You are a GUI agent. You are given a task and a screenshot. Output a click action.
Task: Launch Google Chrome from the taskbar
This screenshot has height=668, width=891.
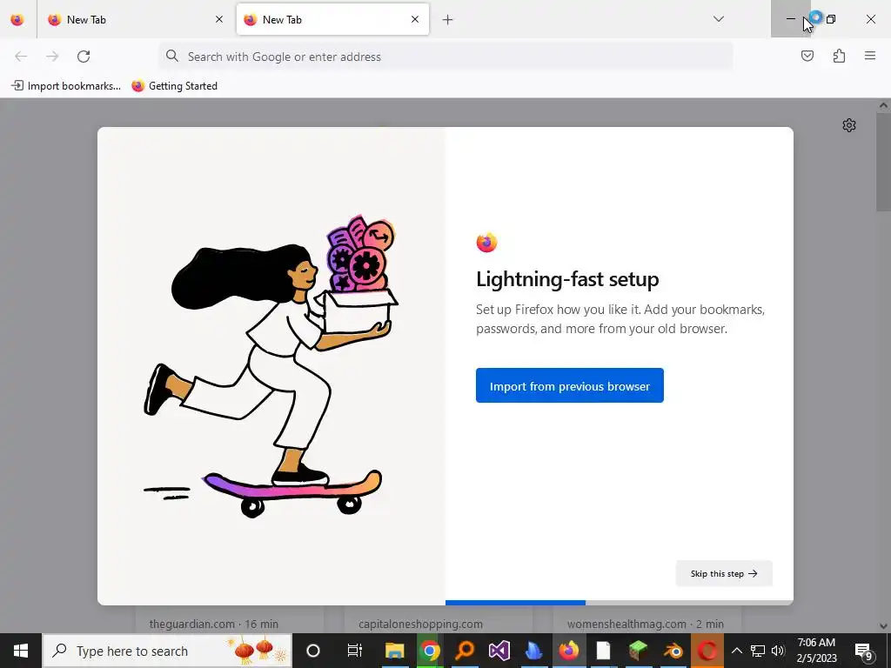pos(430,651)
